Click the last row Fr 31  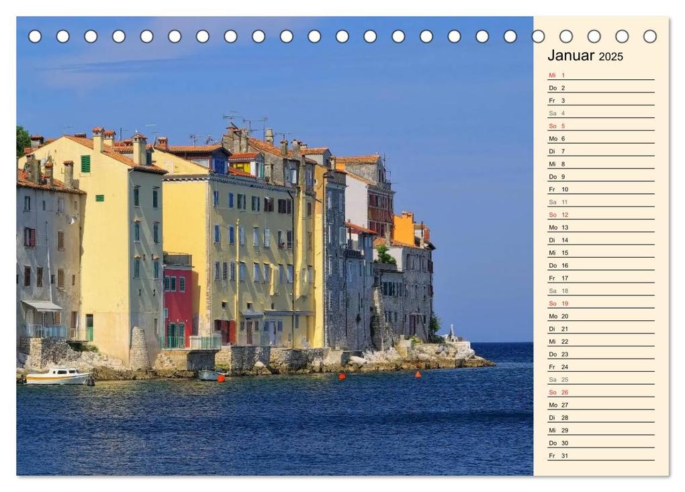(600, 456)
